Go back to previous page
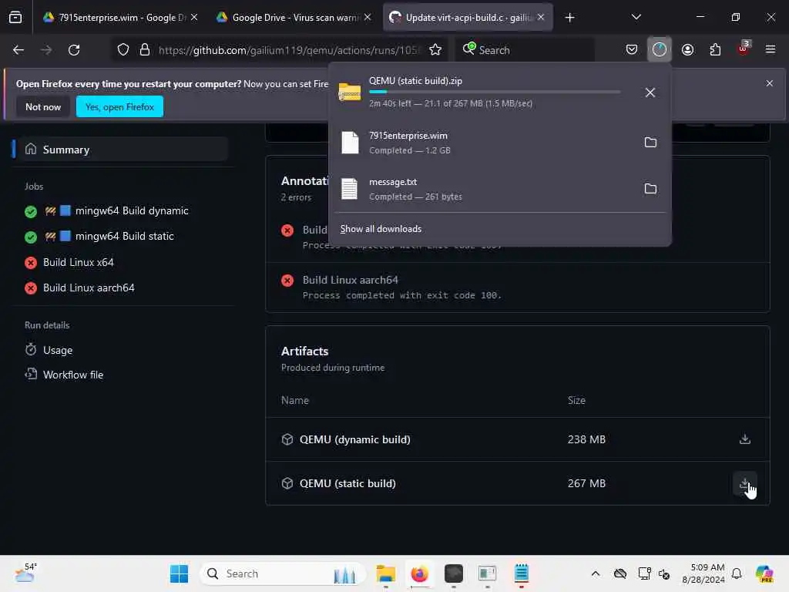This screenshot has height=592, width=789. pos(18,50)
